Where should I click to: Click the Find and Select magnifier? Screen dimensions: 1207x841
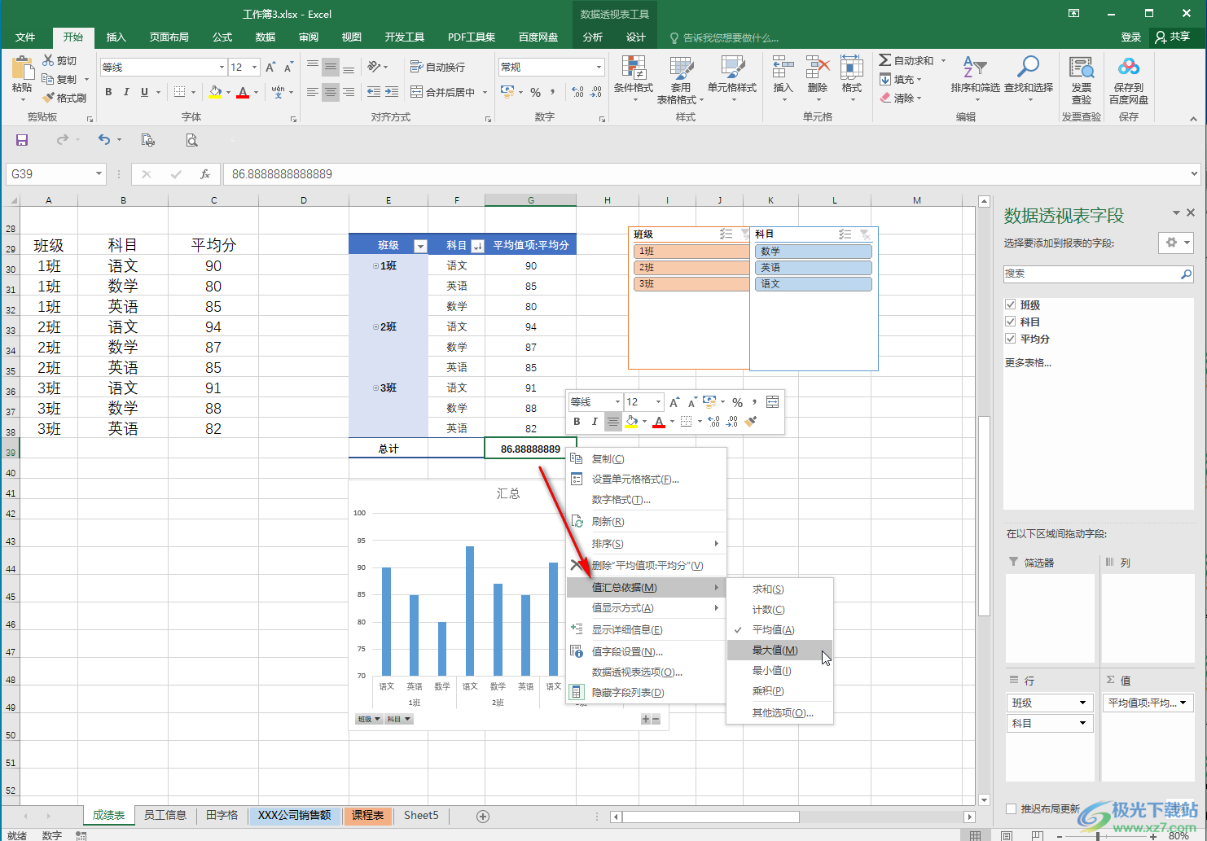coord(1028,69)
